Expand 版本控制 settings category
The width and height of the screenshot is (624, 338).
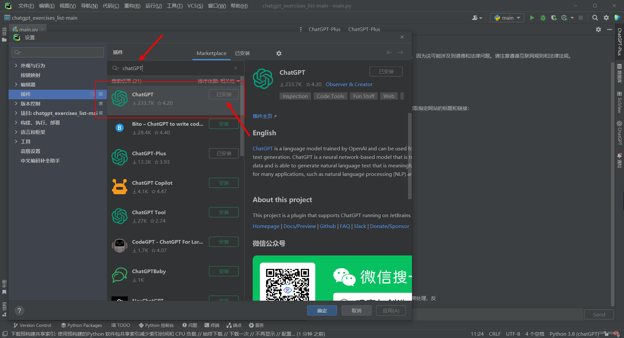pyautogui.click(x=16, y=103)
